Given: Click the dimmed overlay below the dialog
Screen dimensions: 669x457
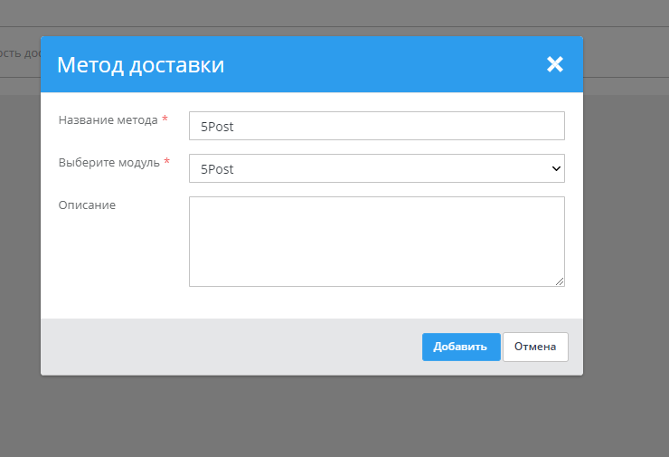Looking at the screenshot, I should click(x=334, y=416).
